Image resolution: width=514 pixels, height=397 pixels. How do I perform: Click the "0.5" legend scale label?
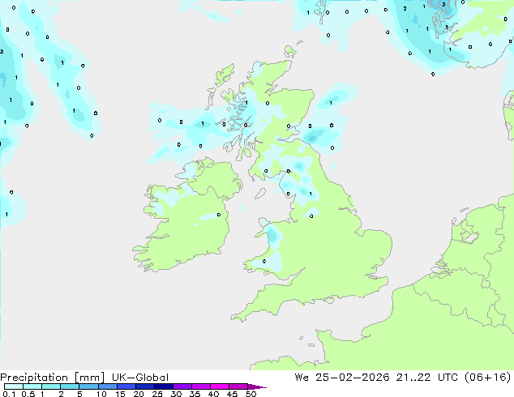coord(28,394)
